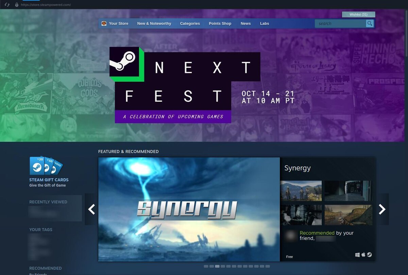408x275 pixels.
Task: Click the 'Free' price label
Action: click(289, 257)
